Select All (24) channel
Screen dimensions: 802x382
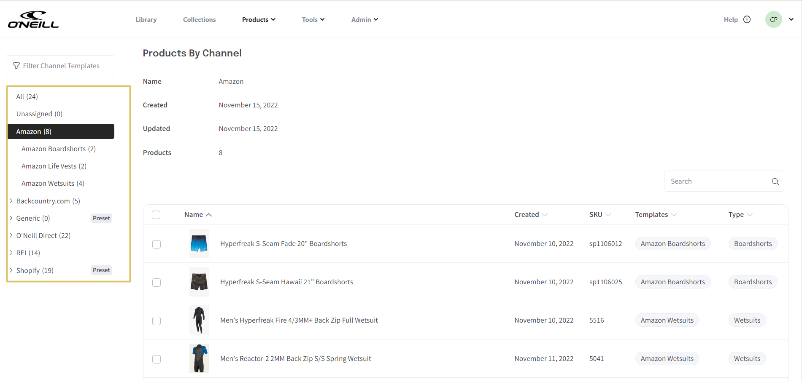click(x=27, y=96)
